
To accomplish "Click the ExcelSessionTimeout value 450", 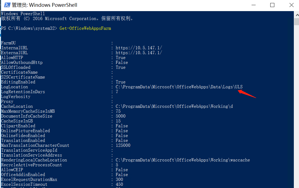I will click(119, 184).
